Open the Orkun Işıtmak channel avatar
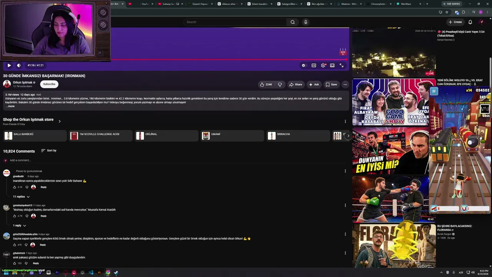This screenshot has width=492, height=277. [7, 84]
